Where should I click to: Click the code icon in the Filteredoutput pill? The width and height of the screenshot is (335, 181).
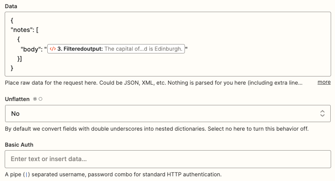(53, 49)
